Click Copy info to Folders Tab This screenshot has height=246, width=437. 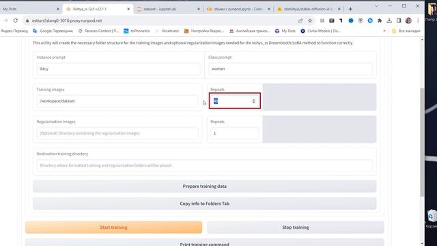tap(205, 204)
